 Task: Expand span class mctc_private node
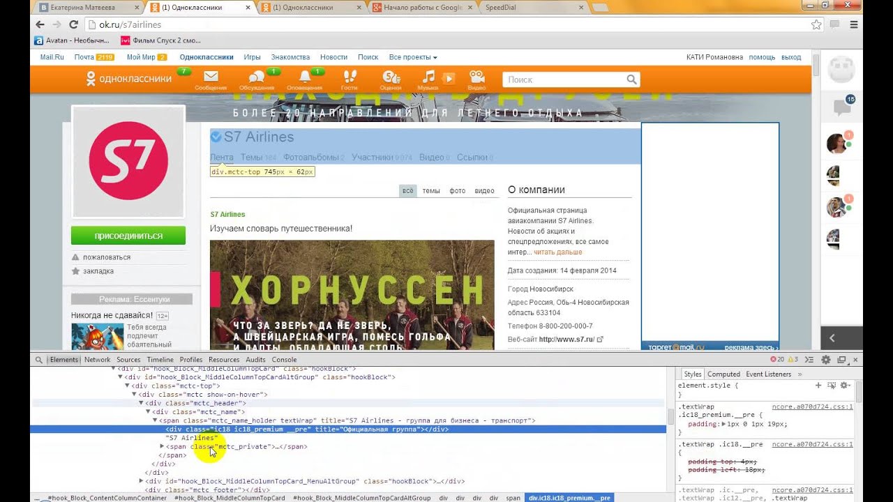pyautogui.click(x=162, y=446)
